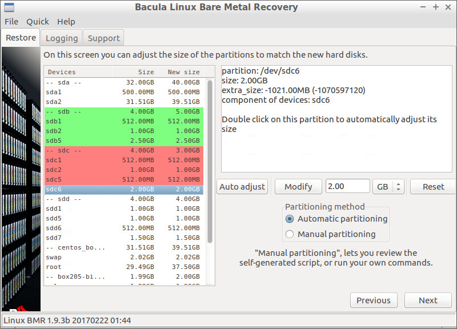Select the sdd1 partition row

pos(124,208)
